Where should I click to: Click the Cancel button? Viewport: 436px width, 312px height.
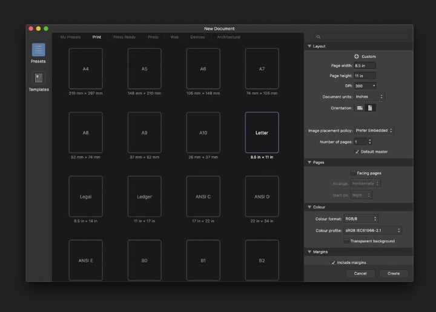click(360, 273)
